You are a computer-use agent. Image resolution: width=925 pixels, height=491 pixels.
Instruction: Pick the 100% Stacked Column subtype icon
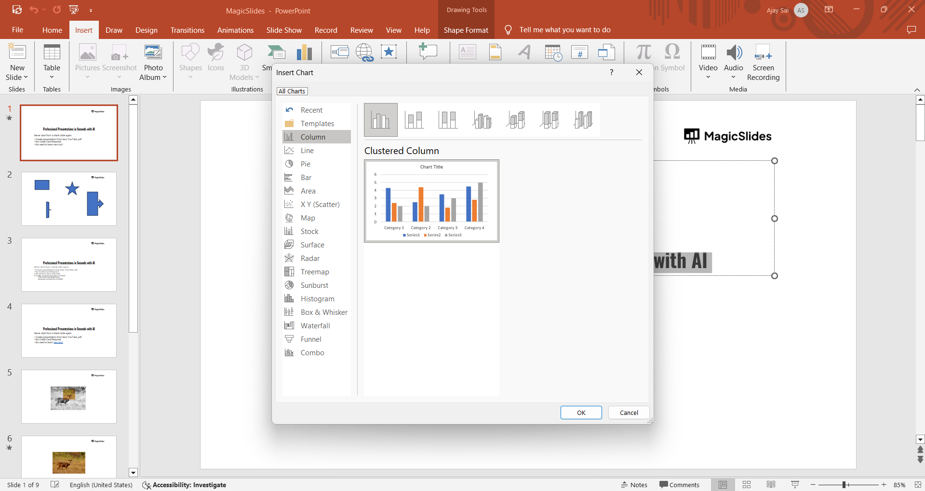(x=448, y=120)
